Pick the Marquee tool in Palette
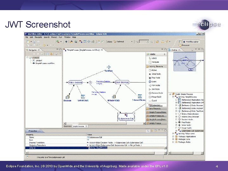228x171 pixels. pos(154,62)
